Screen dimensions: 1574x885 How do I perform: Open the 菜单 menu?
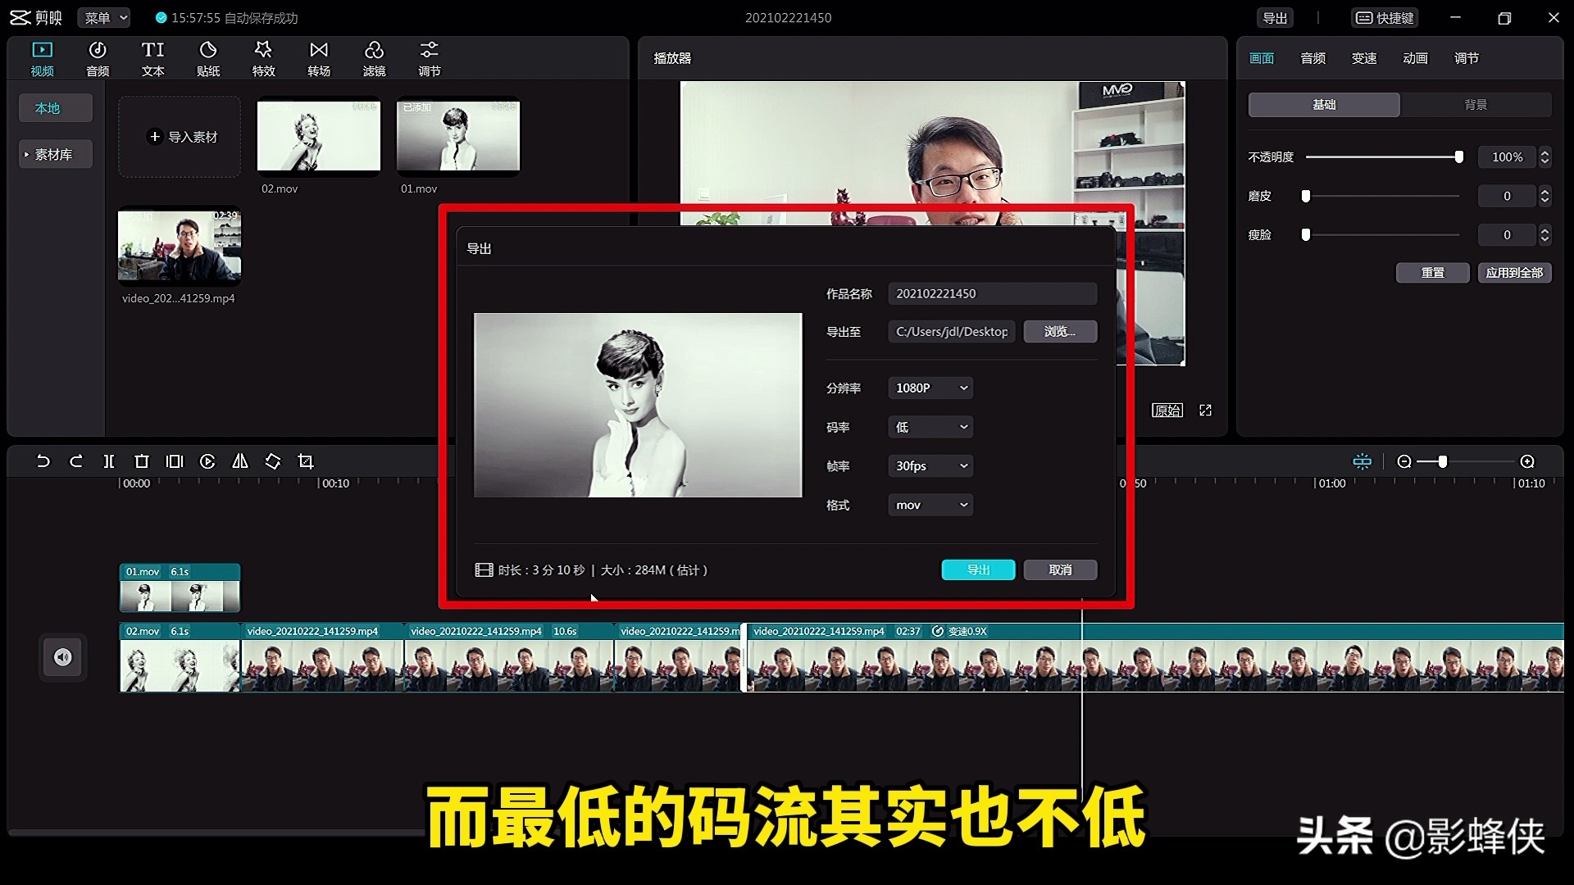pyautogui.click(x=103, y=17)
